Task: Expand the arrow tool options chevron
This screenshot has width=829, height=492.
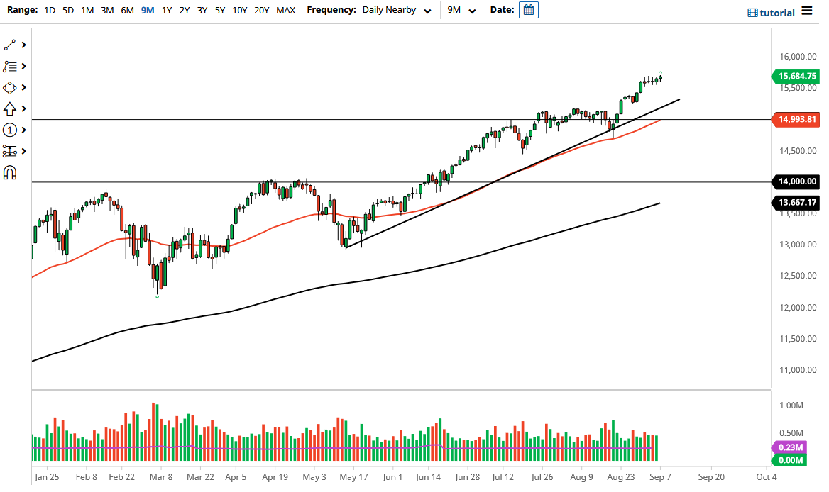Action: click(x=25, y=108)
